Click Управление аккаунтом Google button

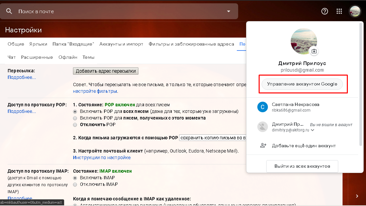(x=302, y=84)
